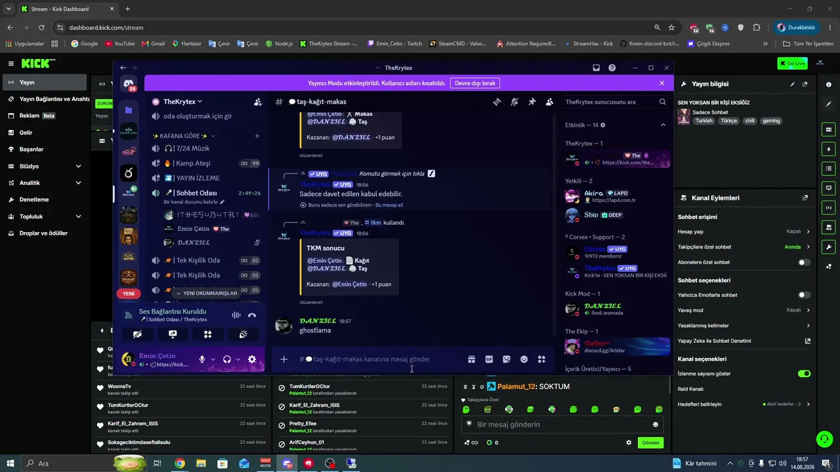Open Stüdyo in Kick sidebar
The height and width of the screenshot is (472, 840).
tap(44, 167)
